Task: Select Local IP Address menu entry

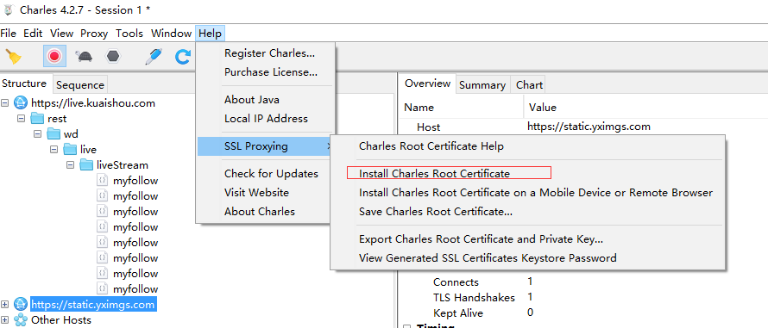Action: click(266, 119)
